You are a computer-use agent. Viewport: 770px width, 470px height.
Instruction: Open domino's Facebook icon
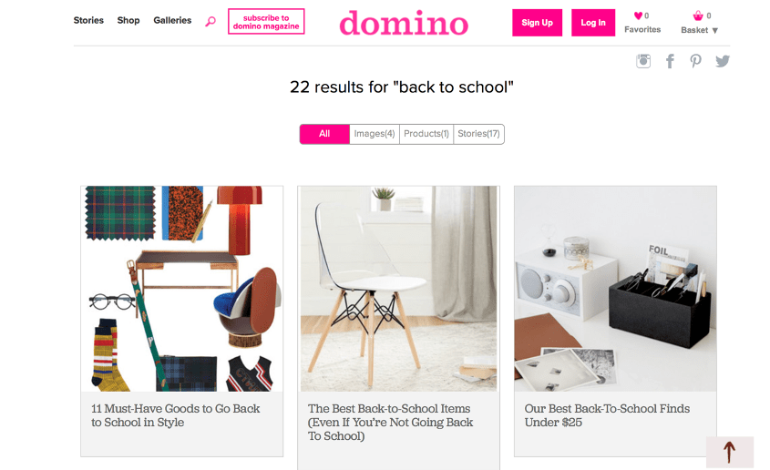click(x=670, y=61)
